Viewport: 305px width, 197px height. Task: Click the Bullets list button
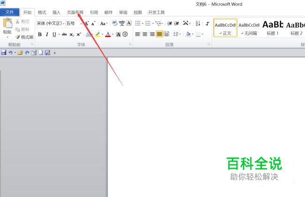point(137,23)
